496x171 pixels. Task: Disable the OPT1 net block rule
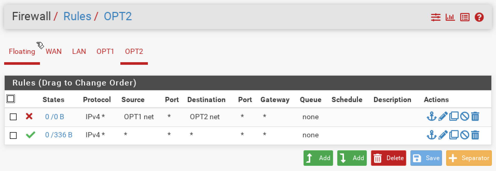465,116
